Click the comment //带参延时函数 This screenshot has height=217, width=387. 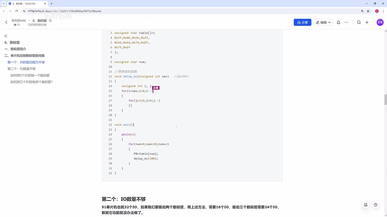(125, 71)
